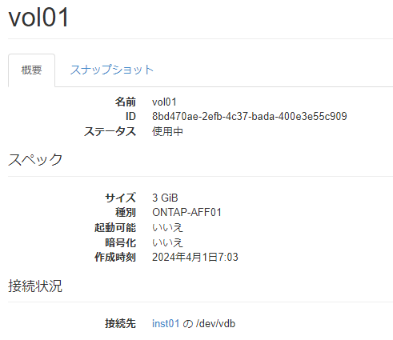Click the 種別 field label
This screenshot has width=393, height=340.
click(x=126, y=213)
